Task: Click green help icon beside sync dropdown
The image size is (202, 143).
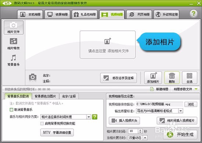Action: [x=95, y=117]
